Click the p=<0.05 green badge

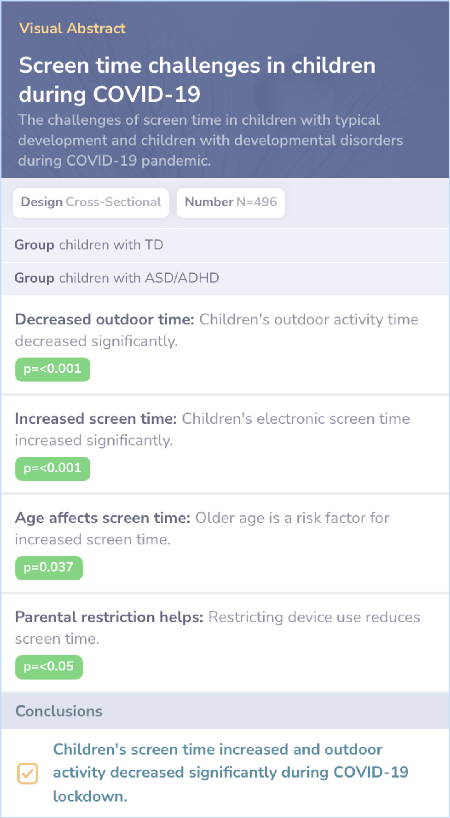(49, 667)
